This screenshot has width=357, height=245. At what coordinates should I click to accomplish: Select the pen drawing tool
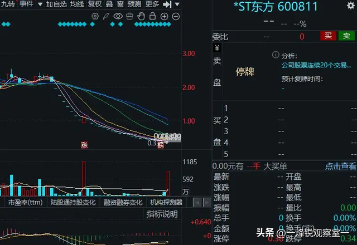click(106, 16)
